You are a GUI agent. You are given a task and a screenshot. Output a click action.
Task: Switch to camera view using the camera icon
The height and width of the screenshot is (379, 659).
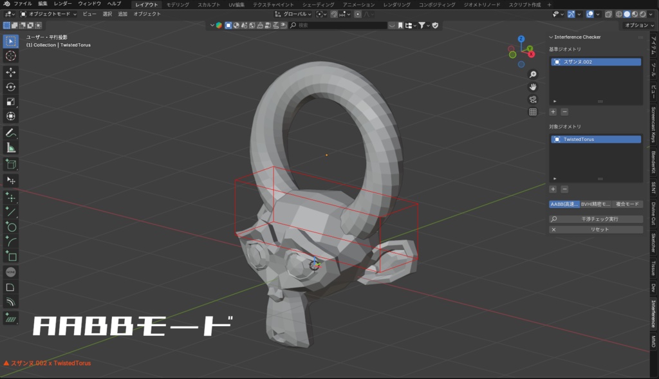[x=533, y=98]
